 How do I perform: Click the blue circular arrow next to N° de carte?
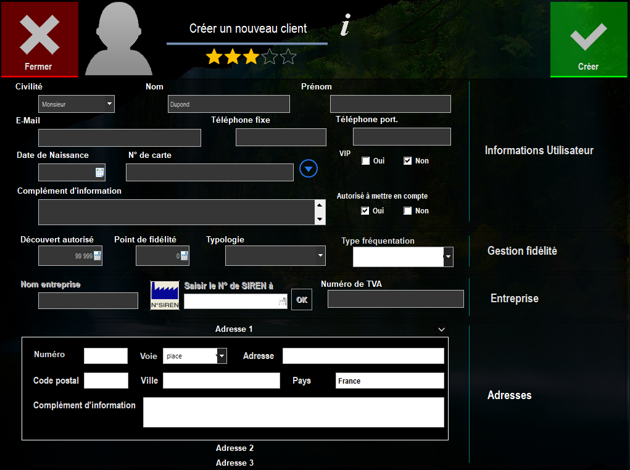coord(309,169)
